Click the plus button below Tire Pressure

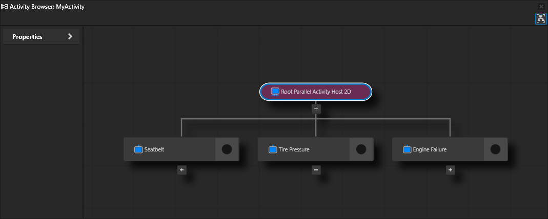tap(316, 170)
